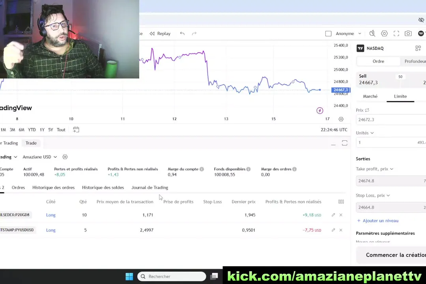Screen dimensions: 426x284
Task: Open the Ordres tab
Action: (x=18, y=188)
